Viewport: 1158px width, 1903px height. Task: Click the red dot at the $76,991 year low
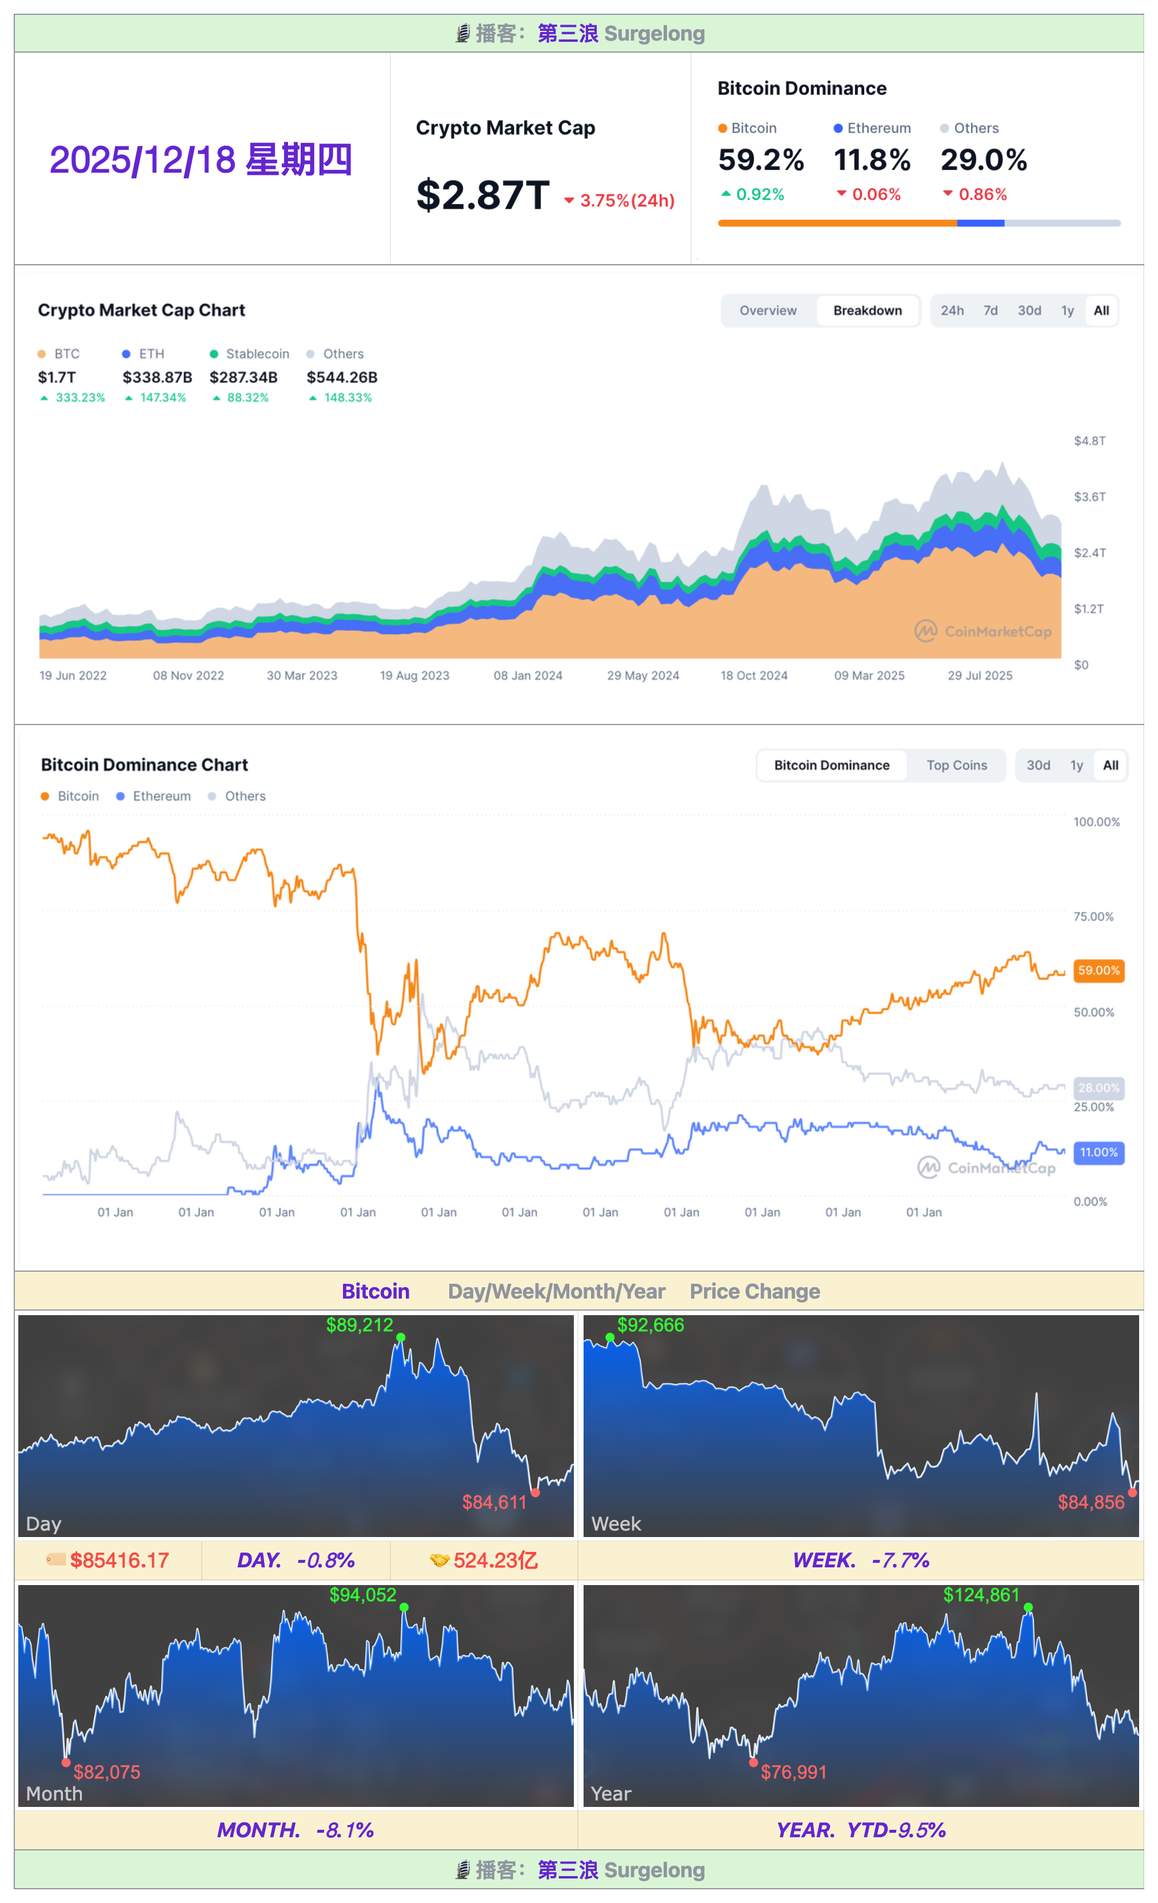pyautogui.click(x=753, y=1763)
